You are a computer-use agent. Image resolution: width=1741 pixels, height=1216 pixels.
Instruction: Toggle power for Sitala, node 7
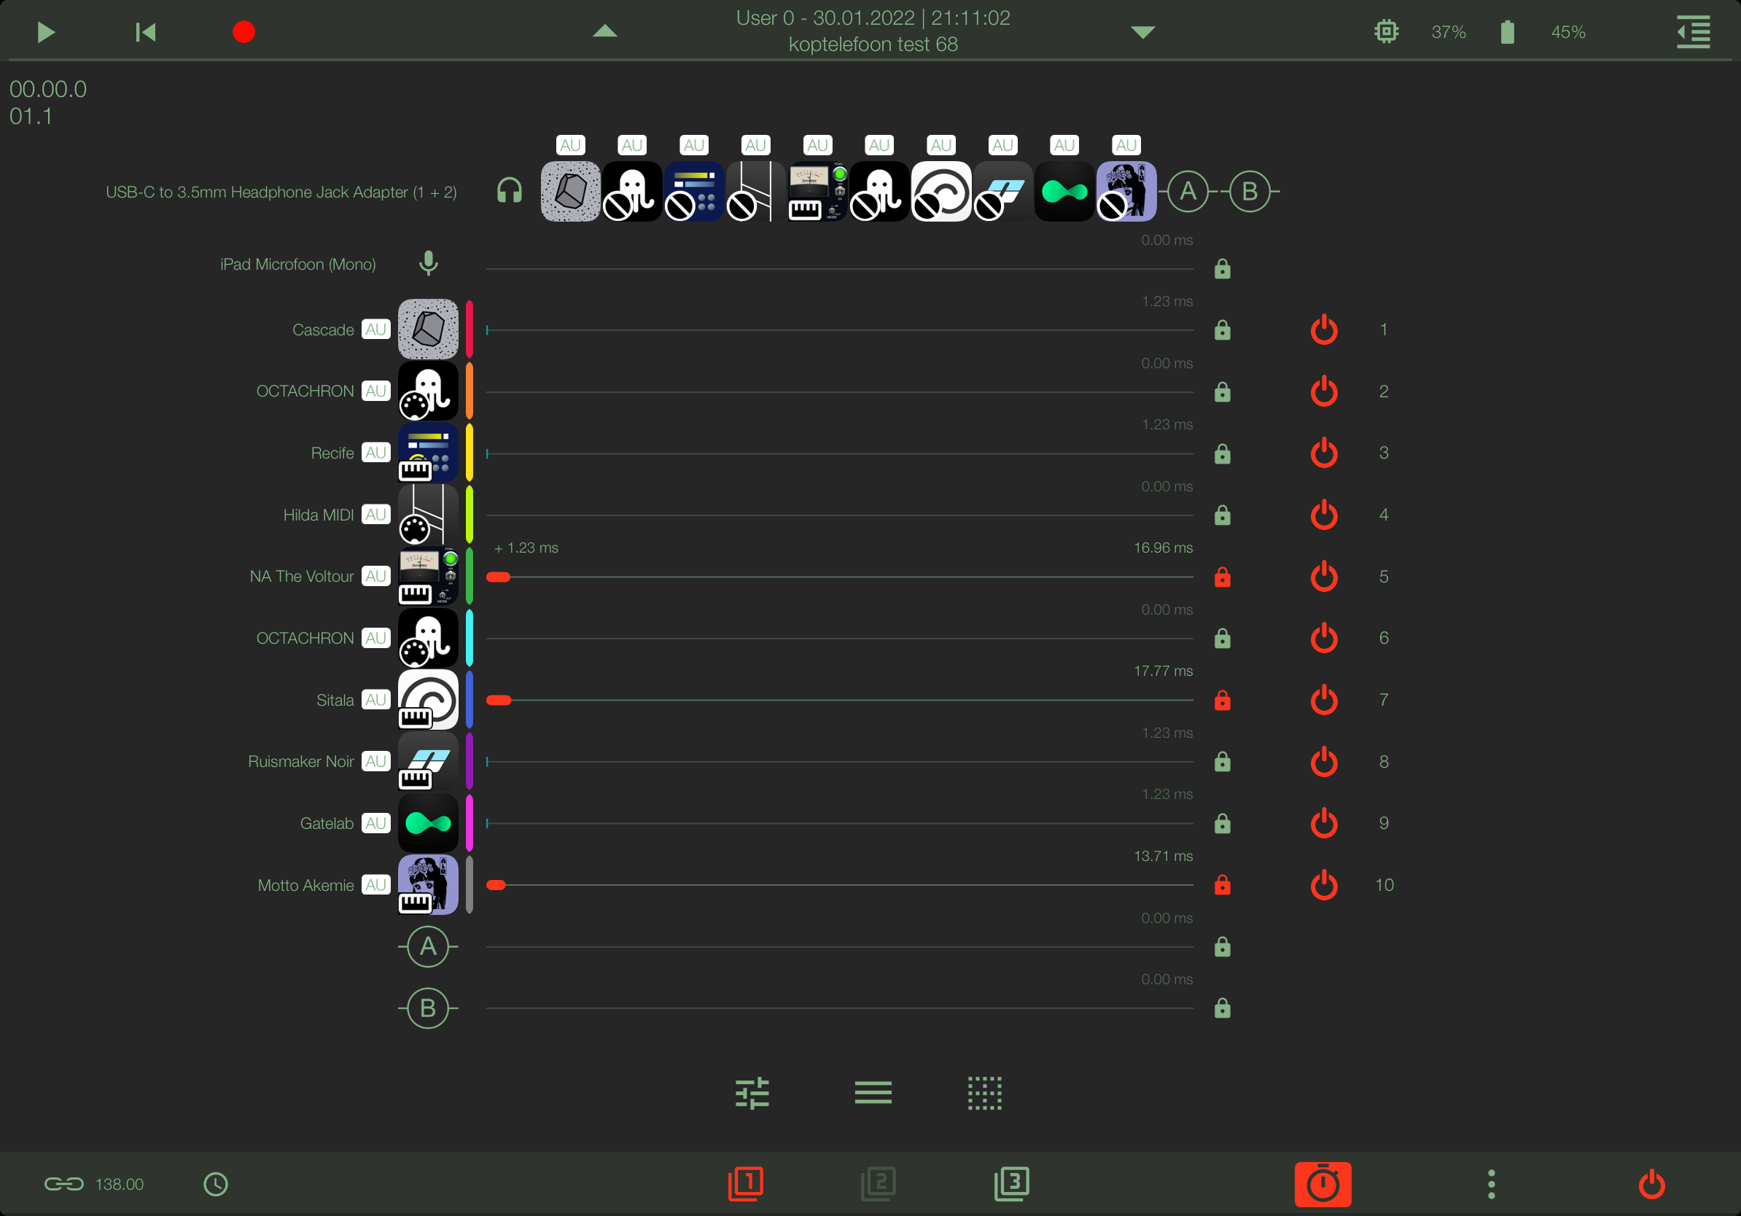(1324, 700)
